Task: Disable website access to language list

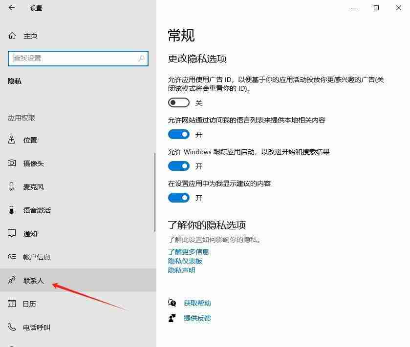Action: click(x=178, y=134)
